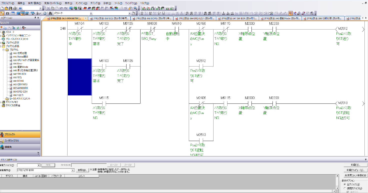Open the 変換/コンパイル menu
The height and width of the screenshot is (193, 368).
[53, 3]
